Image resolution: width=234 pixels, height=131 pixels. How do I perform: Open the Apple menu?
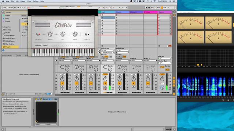pos(3,1)
